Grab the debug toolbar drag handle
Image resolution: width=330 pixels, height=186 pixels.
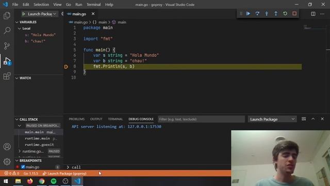(241, 14)
